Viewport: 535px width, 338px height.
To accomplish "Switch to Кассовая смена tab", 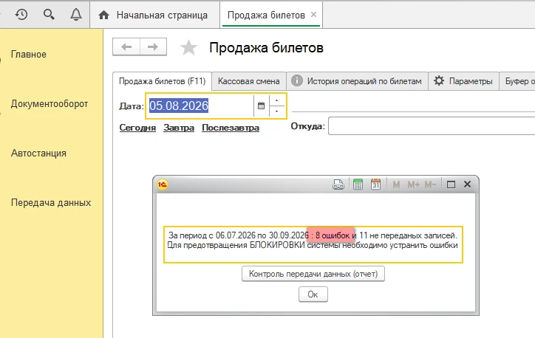I will pos(249,81).
